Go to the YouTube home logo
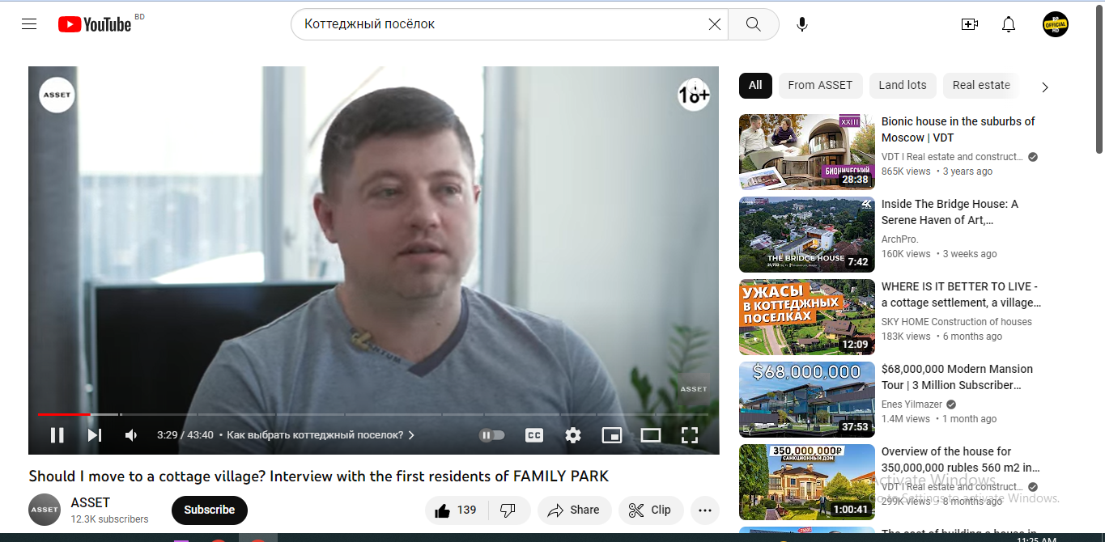The width and height of the screenshot is (1105, 542). (x=95, y=24)
